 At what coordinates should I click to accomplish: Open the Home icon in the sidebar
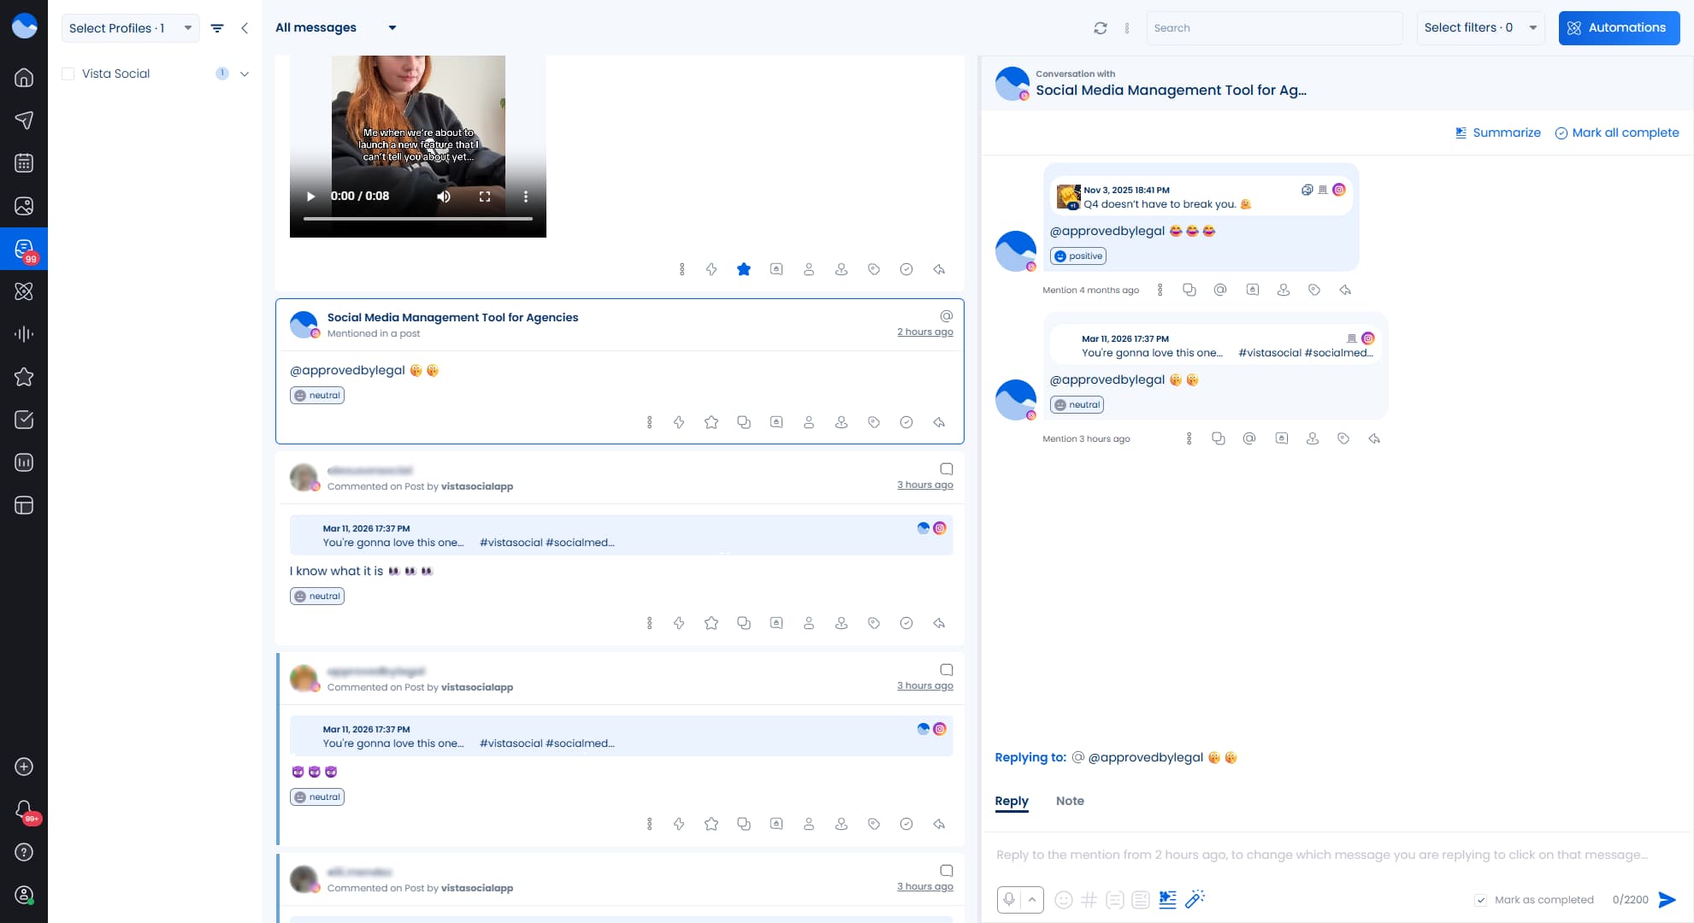pyautogui.click(x=24, y=78)
